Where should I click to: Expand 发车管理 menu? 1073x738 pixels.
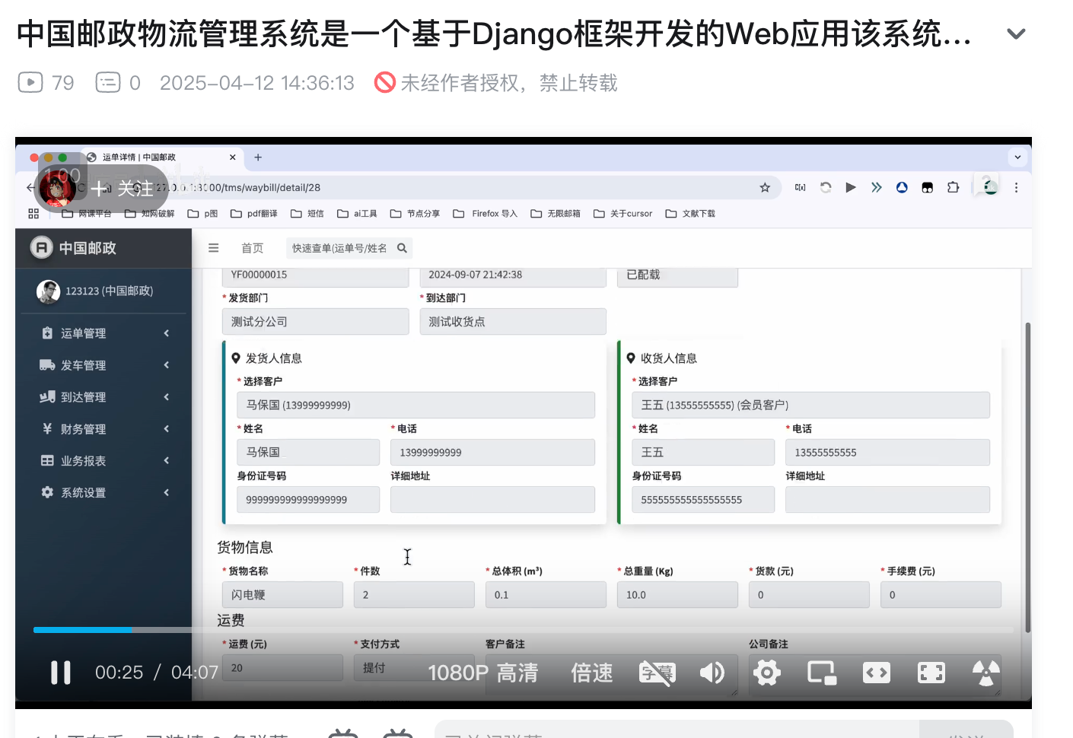pos(103,365)
